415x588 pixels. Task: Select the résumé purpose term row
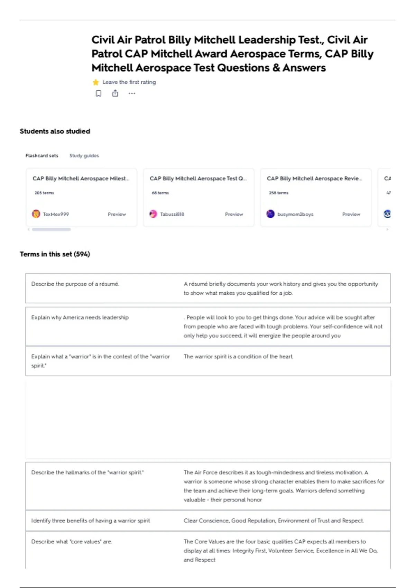point(208,288)
